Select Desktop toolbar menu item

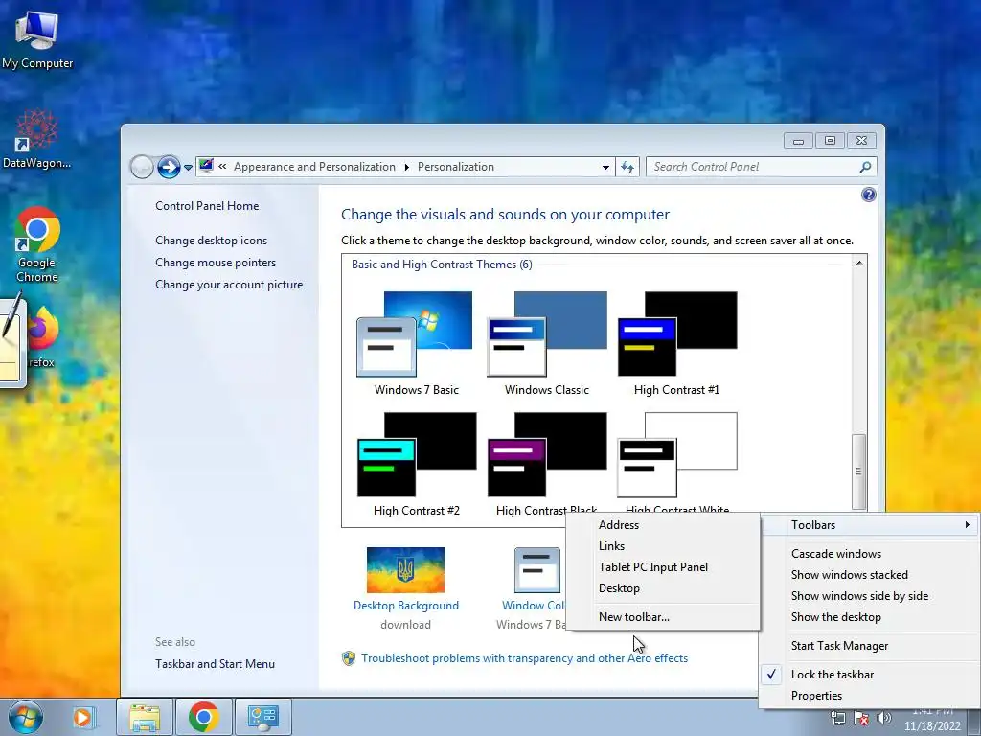(x=663, y=588)
